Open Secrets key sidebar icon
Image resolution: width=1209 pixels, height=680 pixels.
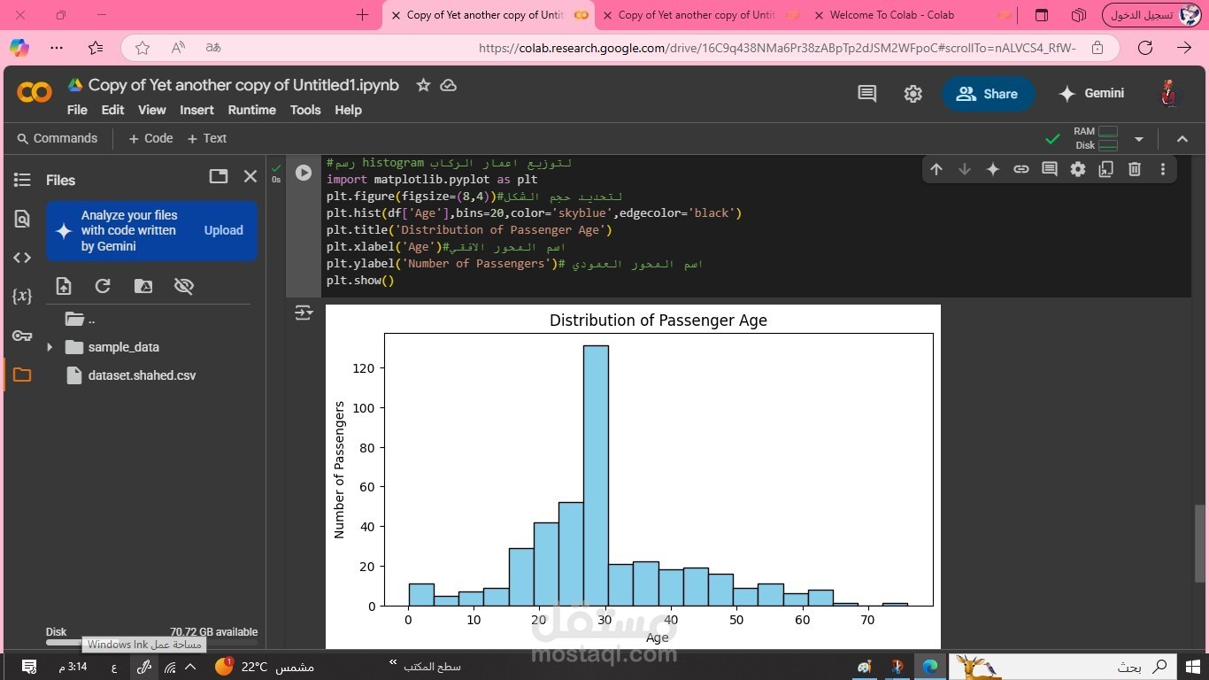pyautogui.click(x=22, y=336)
